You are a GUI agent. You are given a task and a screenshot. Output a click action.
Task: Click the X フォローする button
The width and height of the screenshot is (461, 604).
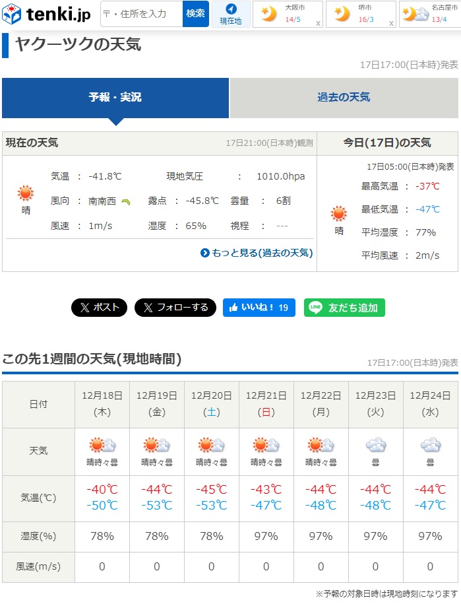click(175, 308)
